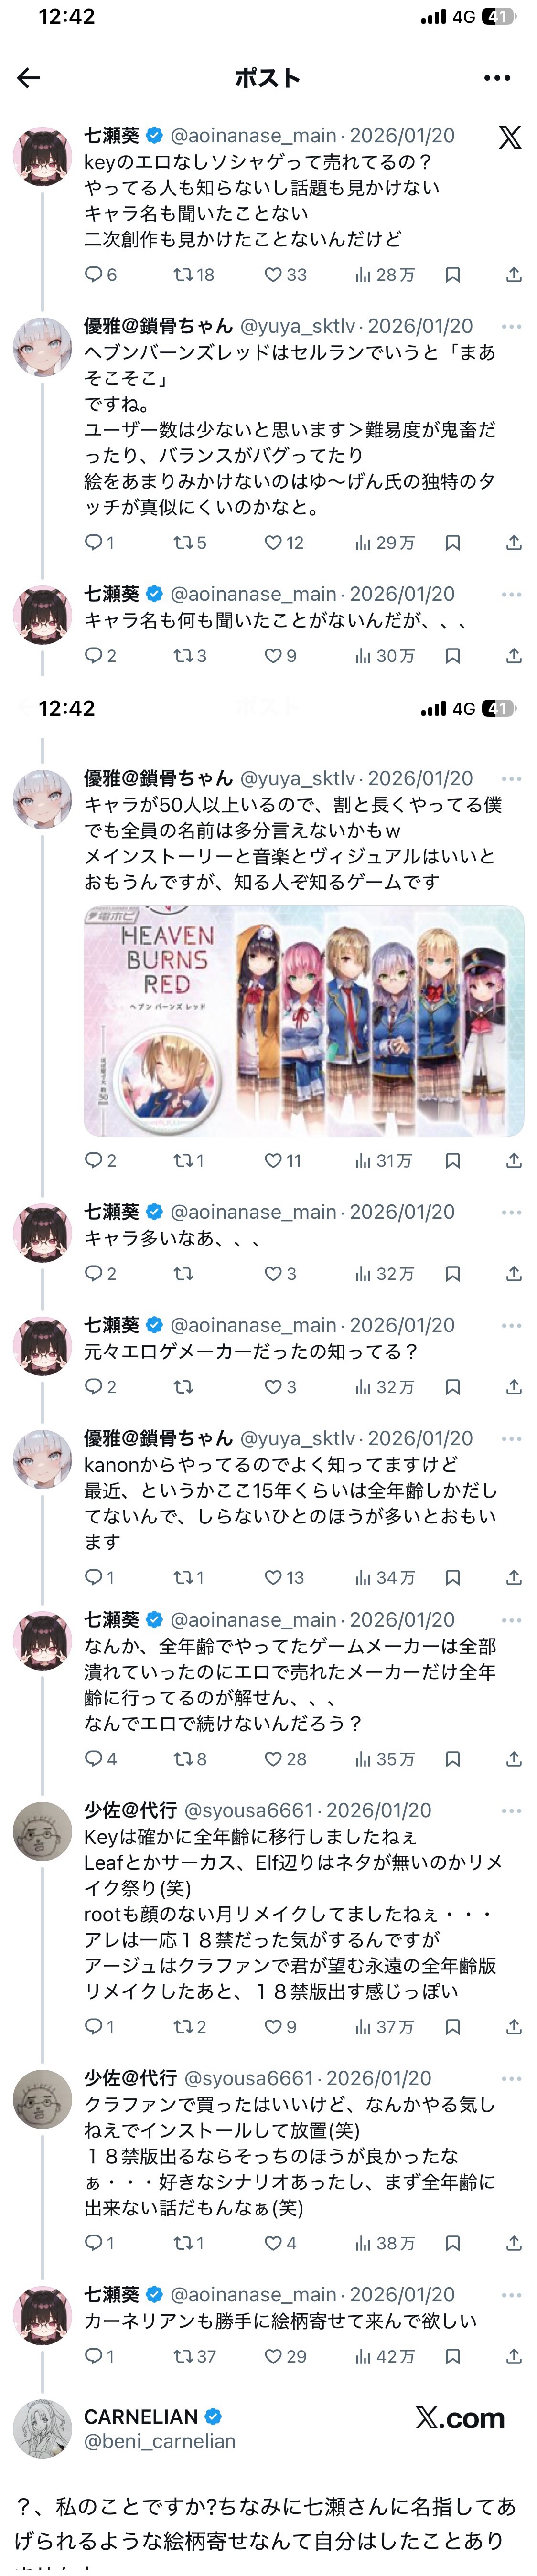This screenshot has width=537, height=2576.
Task: Open more options on kanonからやってる reply
Action: click(x=511, y=1439)
